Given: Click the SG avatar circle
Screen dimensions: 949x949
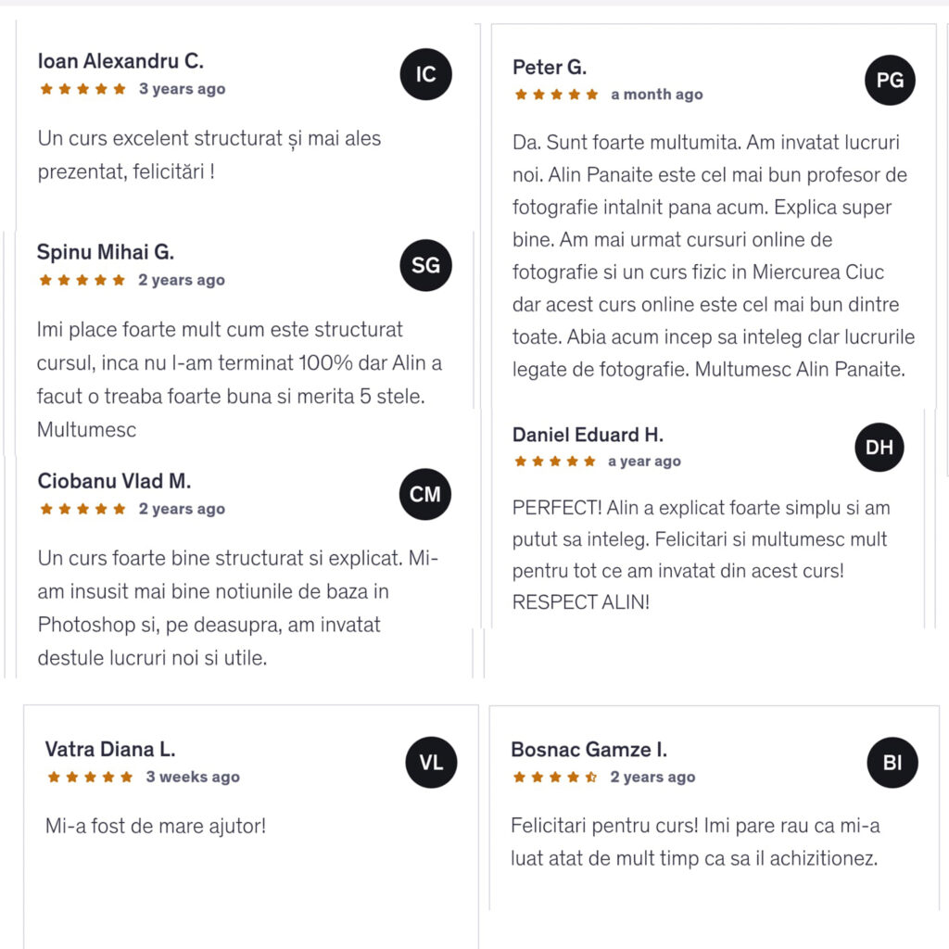Looking at the screenshot, I should pyautogui.click(x=425, y=266).
